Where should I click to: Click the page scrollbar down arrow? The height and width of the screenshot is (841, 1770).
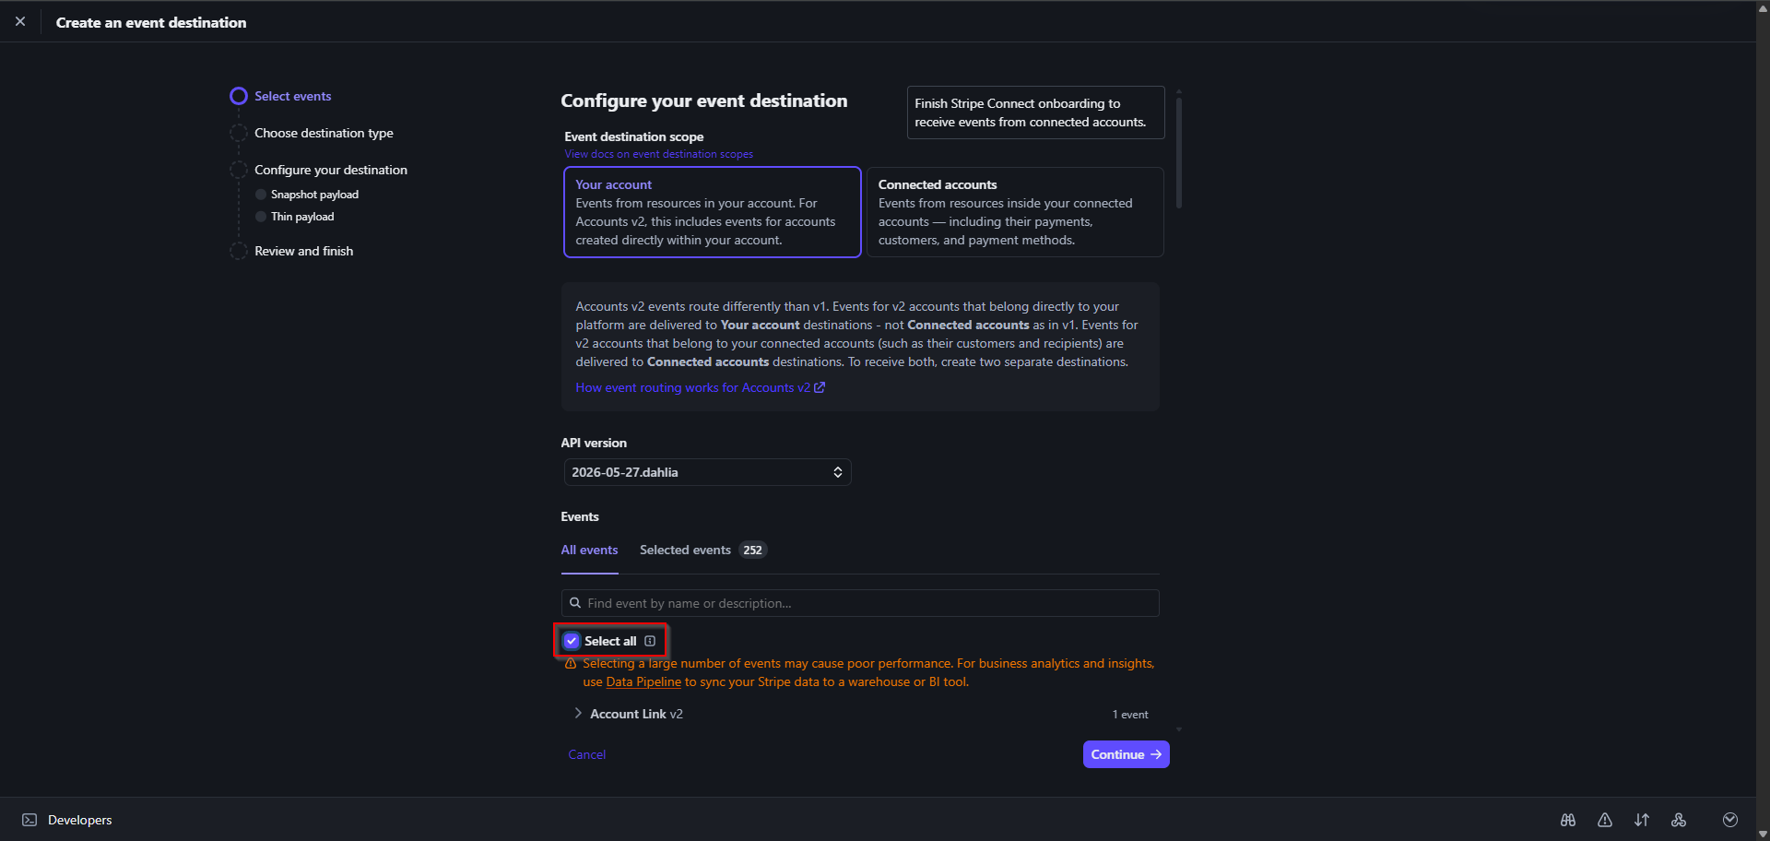[x=1763, y=834]
